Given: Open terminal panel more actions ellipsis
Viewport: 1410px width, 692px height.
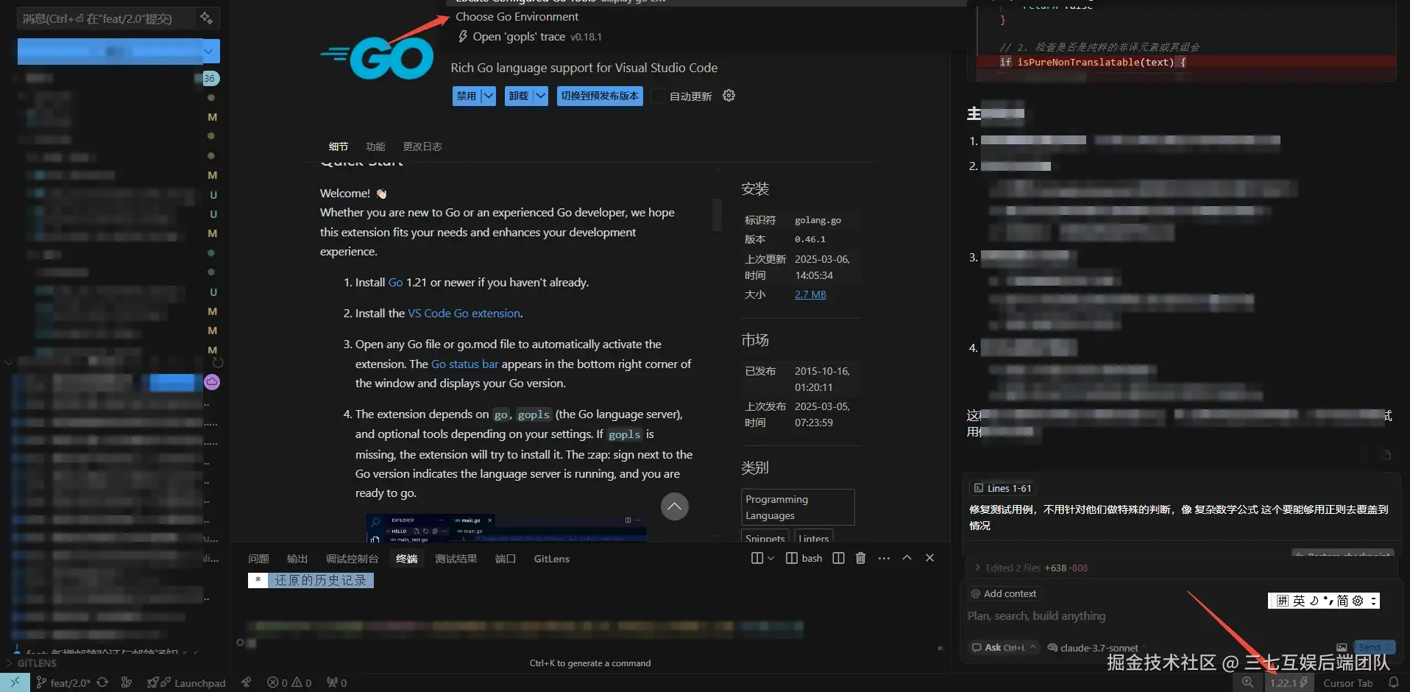Looking at the screenshot, I should (884, 558).
